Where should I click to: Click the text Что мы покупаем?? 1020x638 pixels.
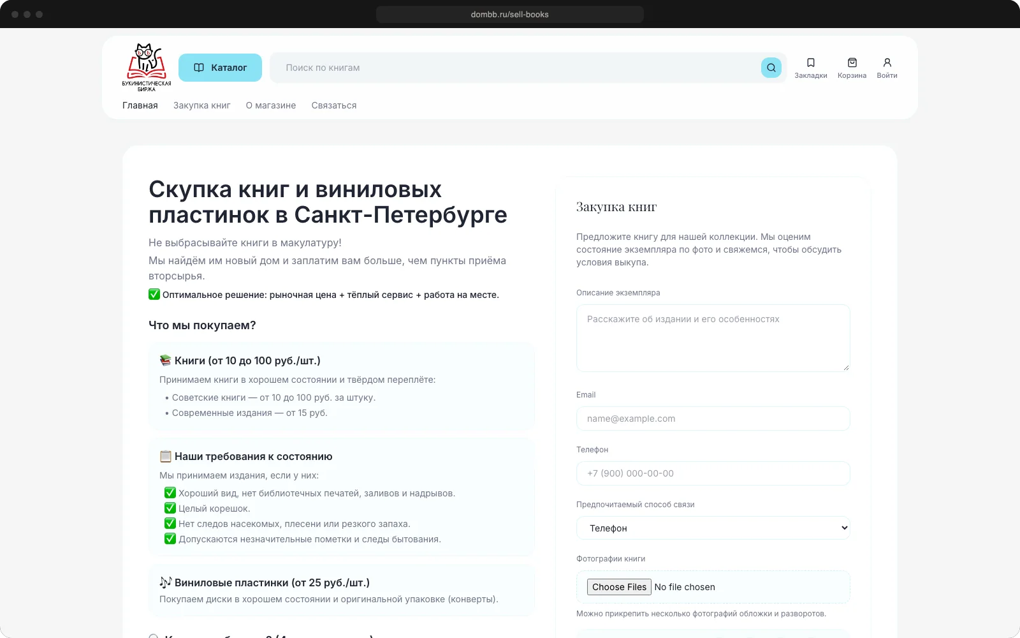click(202, 325)
